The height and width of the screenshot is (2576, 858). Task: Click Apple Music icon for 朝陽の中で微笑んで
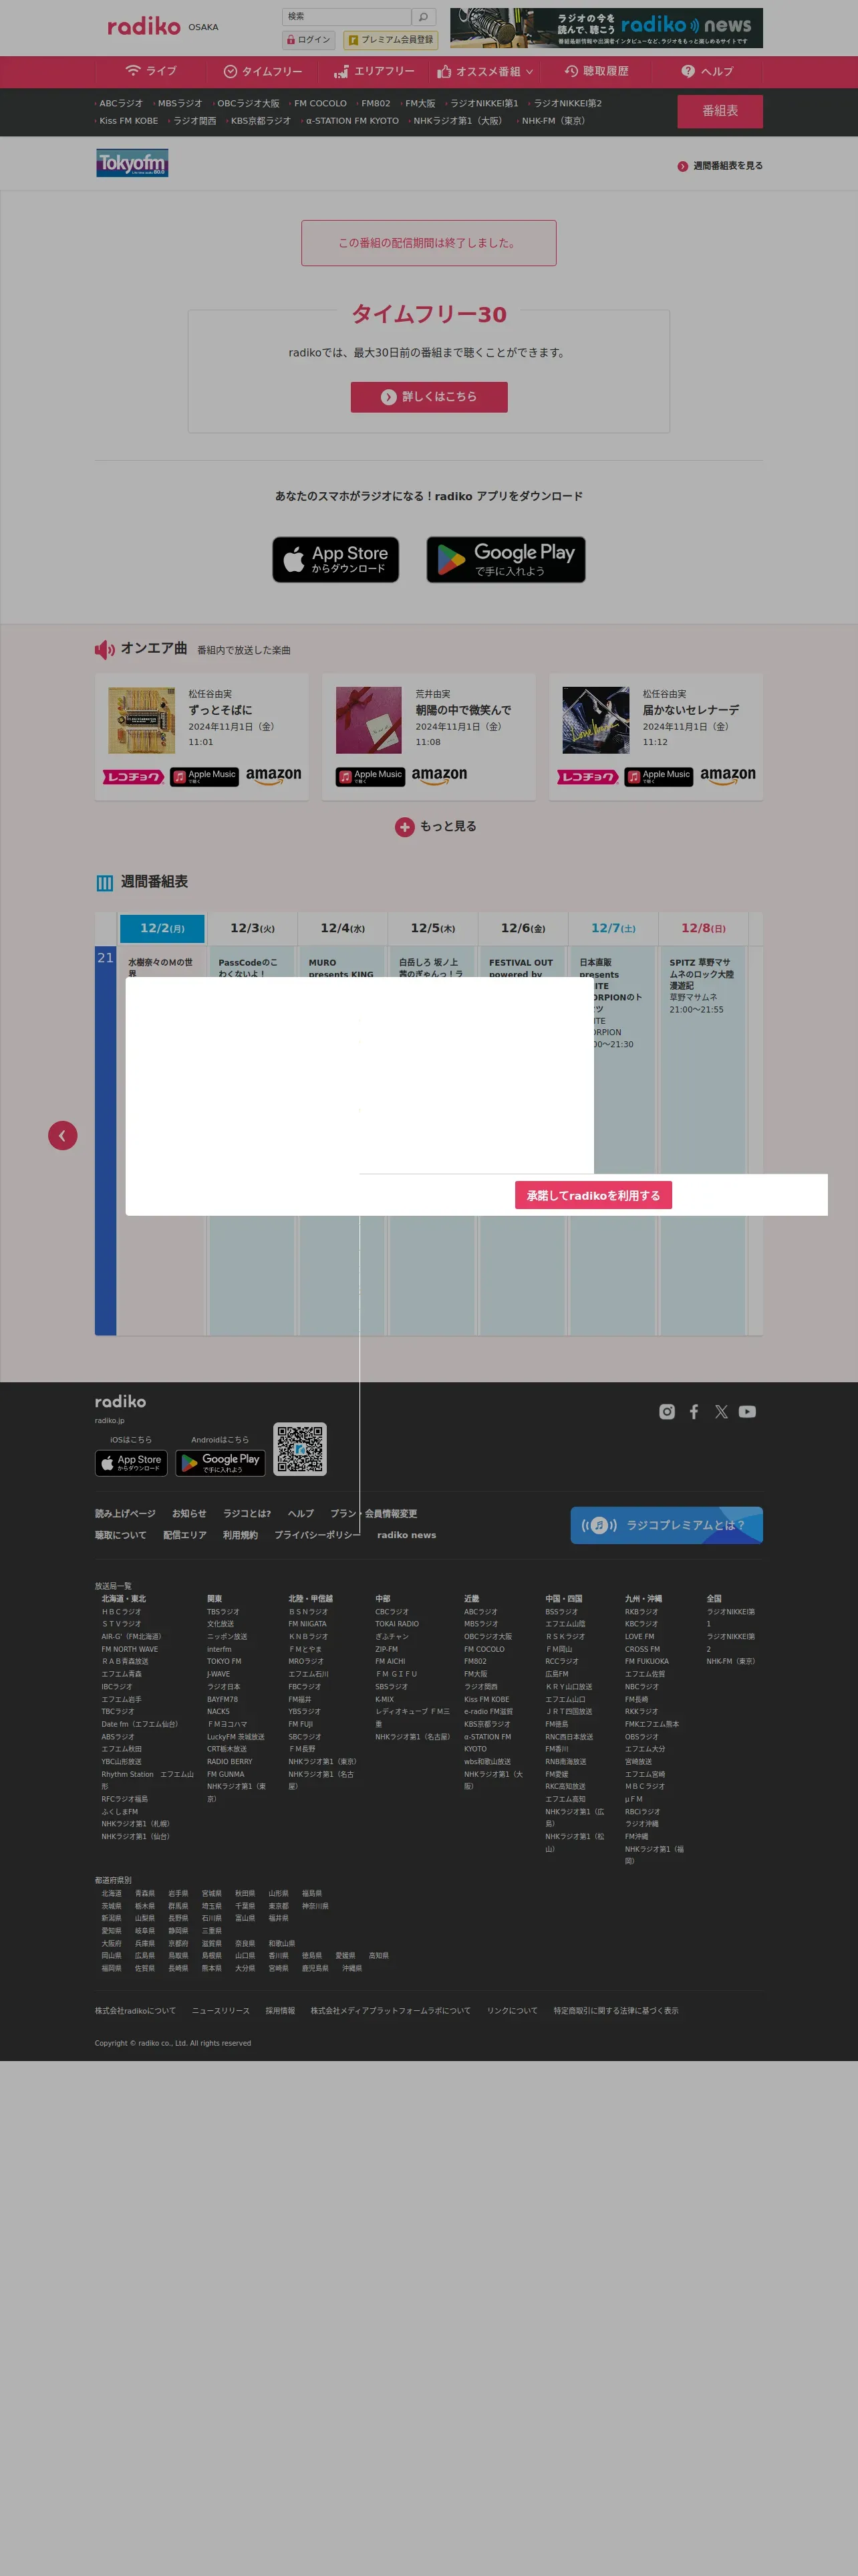tap(371, 777)
